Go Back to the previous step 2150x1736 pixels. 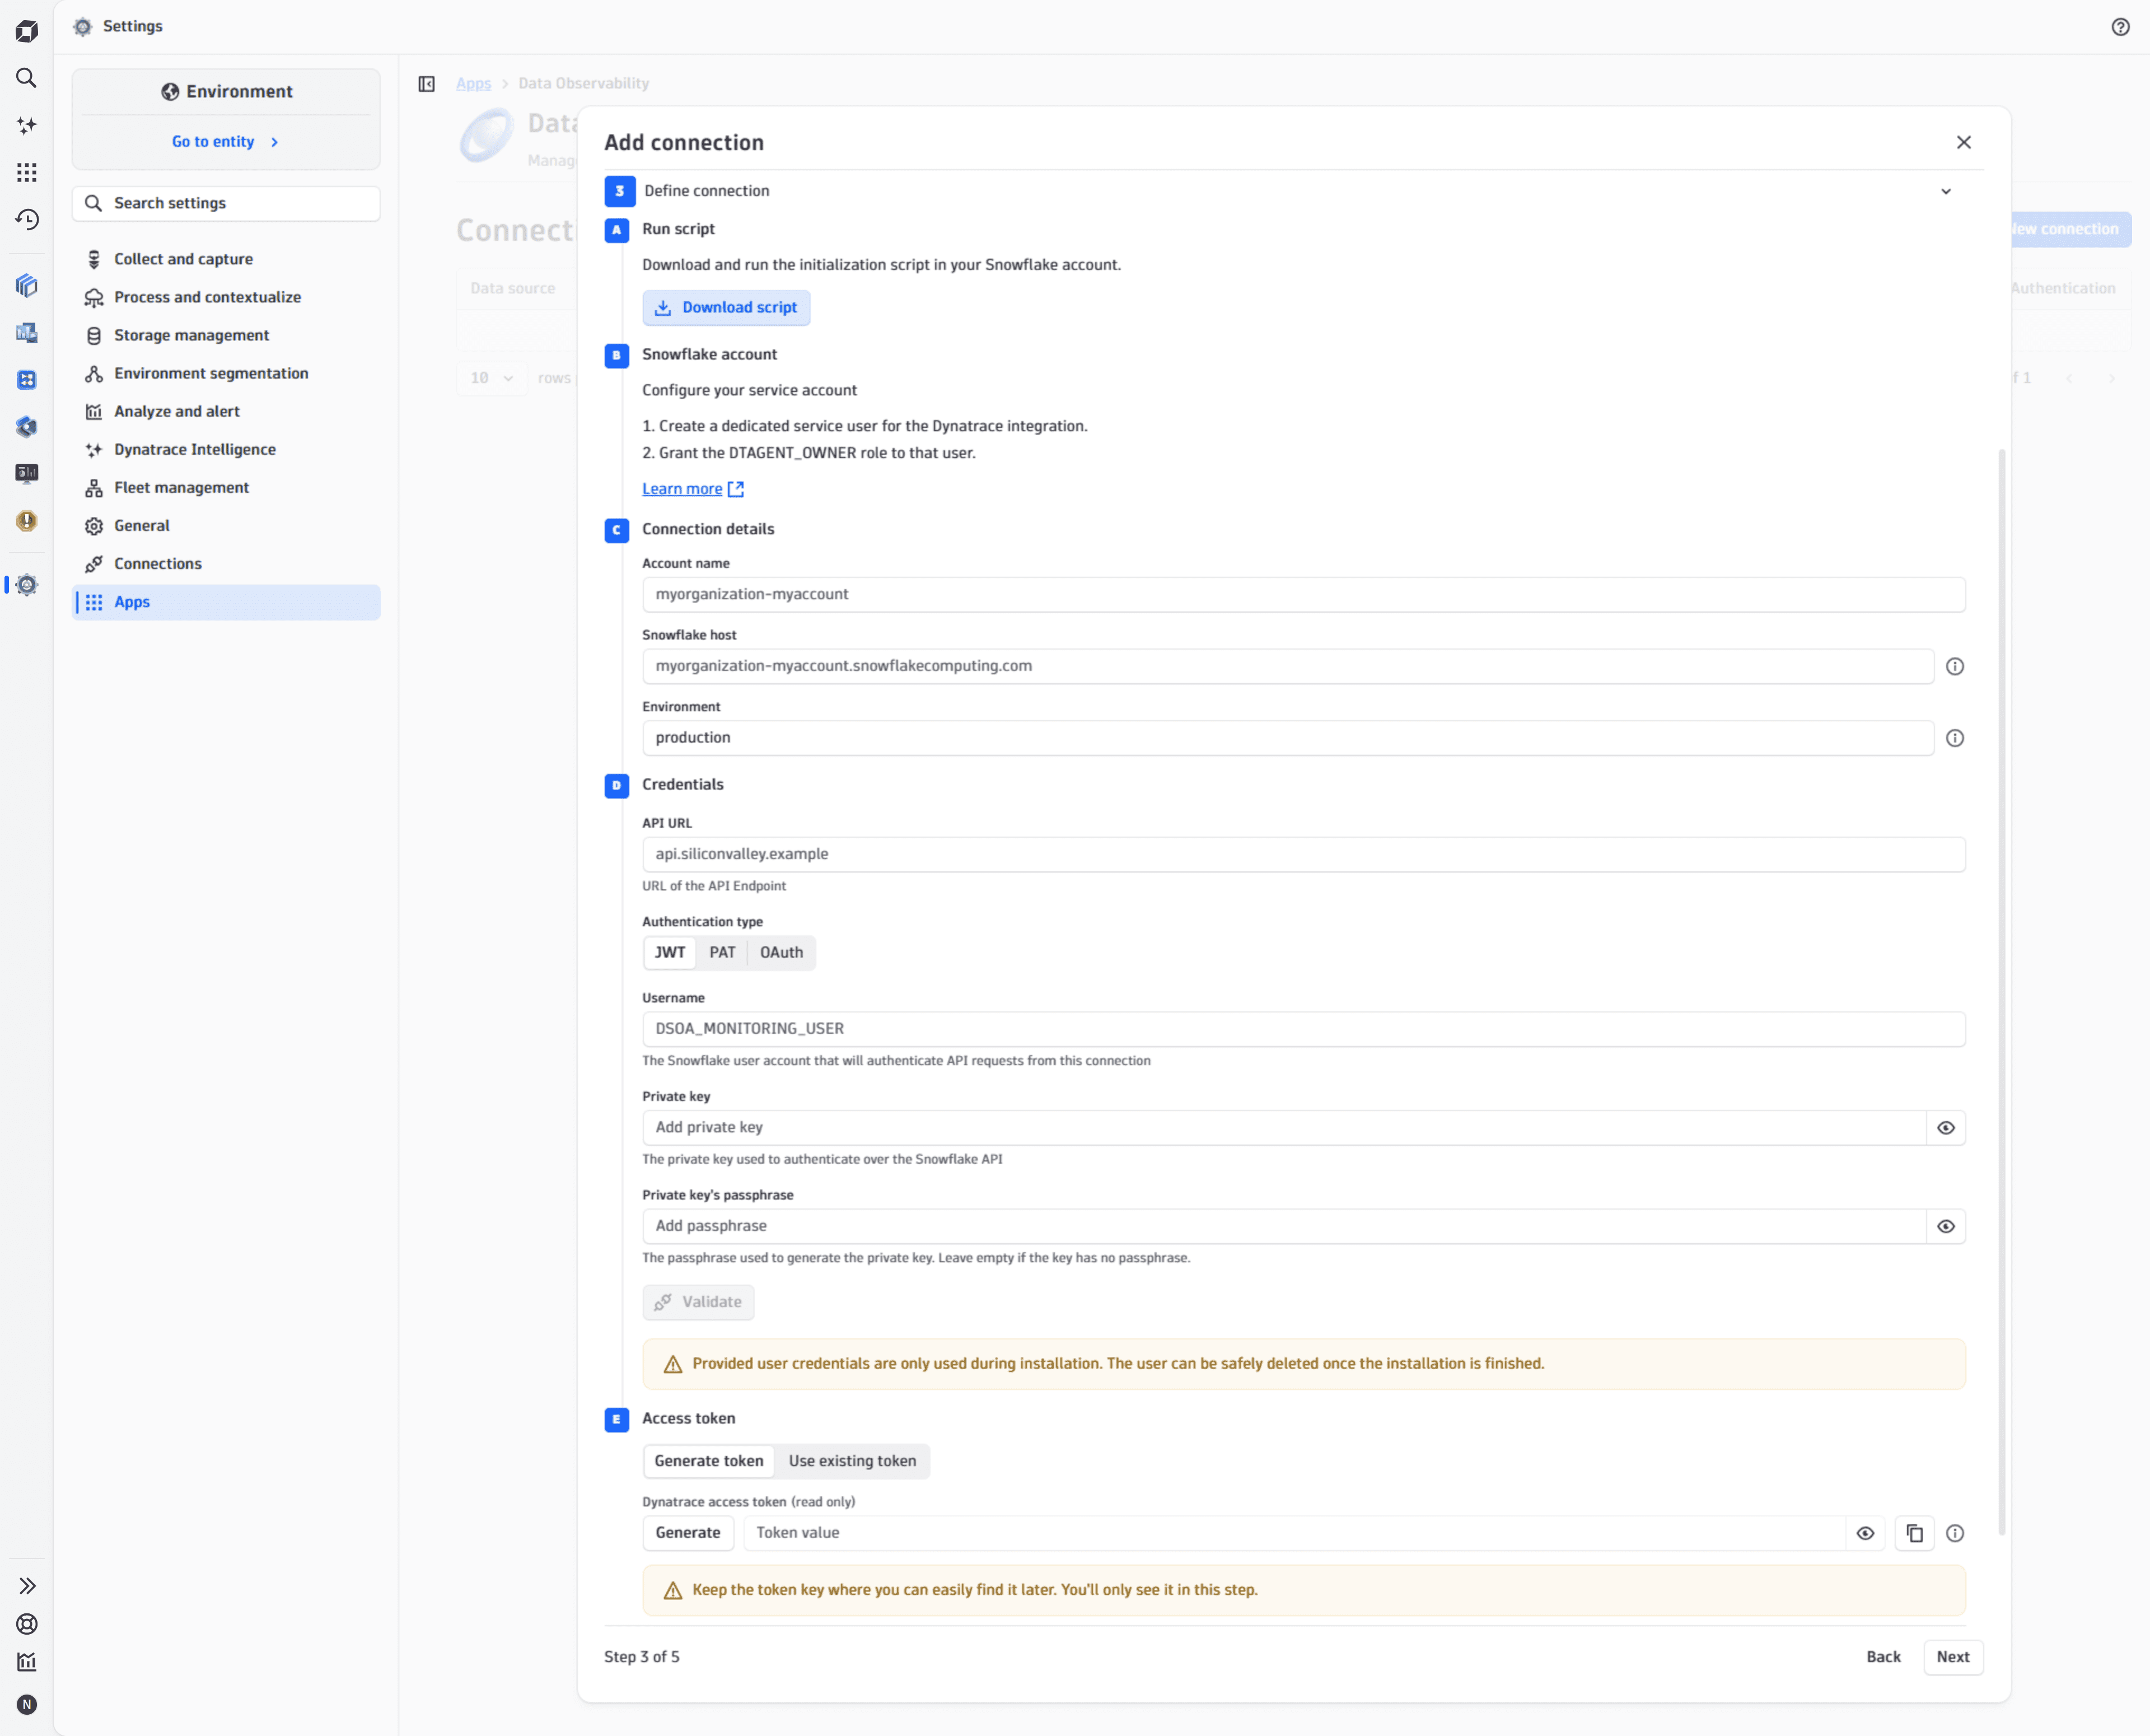point(1883,1657)
